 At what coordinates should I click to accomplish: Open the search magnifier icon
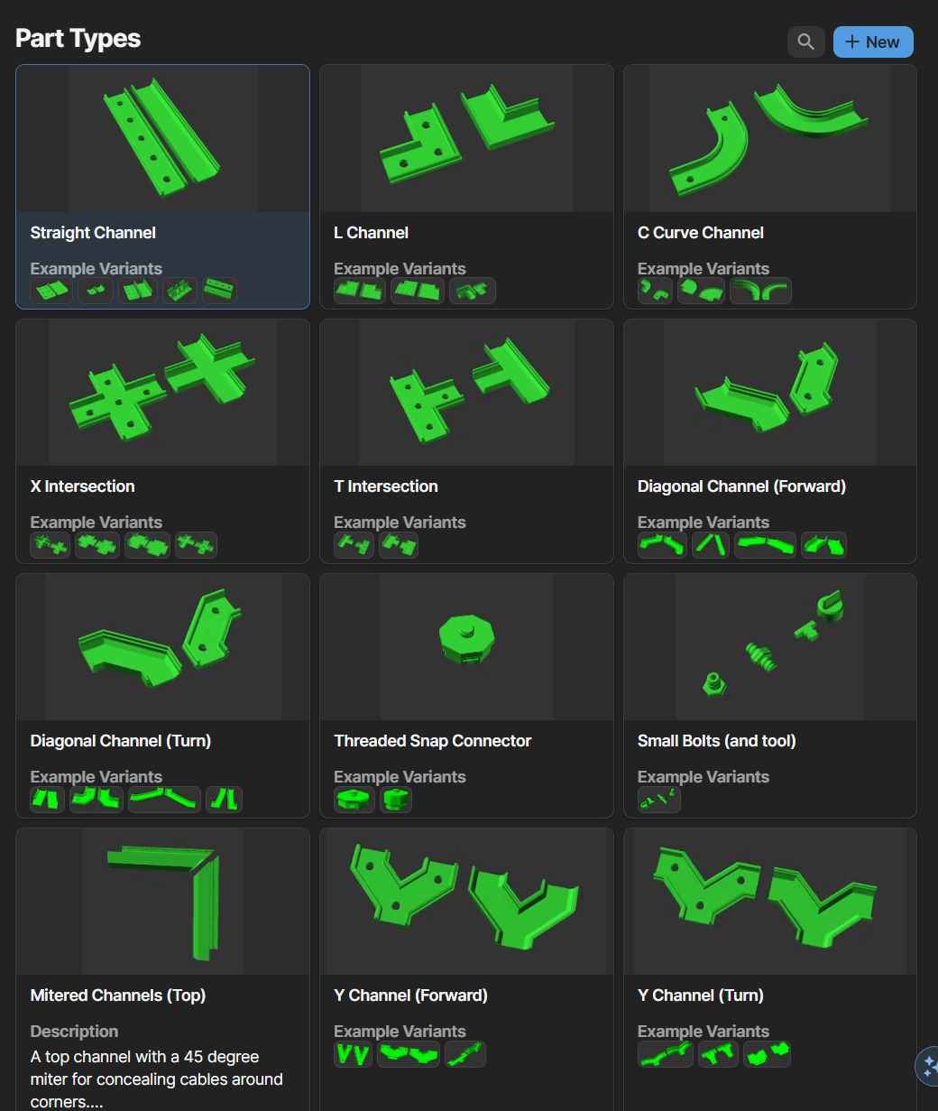805,42
